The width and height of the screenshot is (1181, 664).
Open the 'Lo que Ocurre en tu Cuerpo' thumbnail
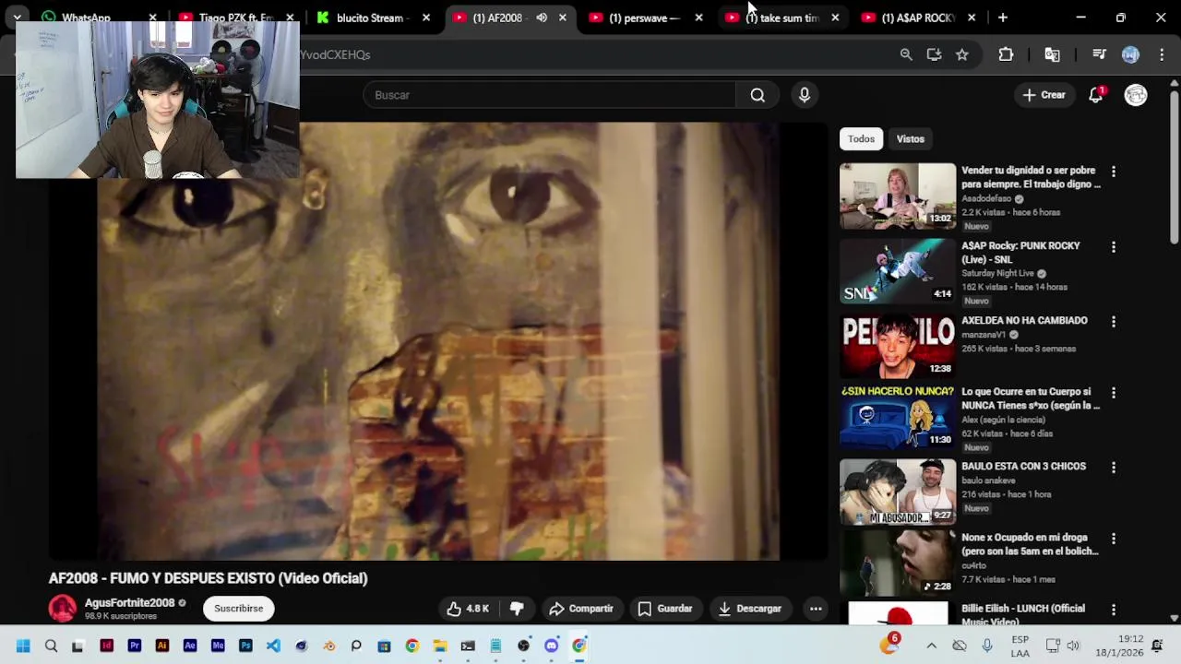(898, 417)
